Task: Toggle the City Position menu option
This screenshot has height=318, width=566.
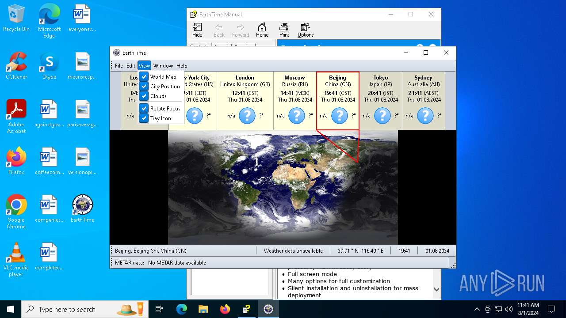Action: [x=161, y=86]
